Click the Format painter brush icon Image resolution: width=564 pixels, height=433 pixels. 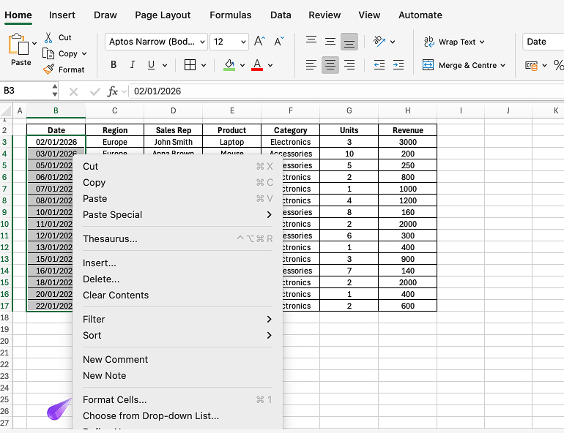[48, 69]
